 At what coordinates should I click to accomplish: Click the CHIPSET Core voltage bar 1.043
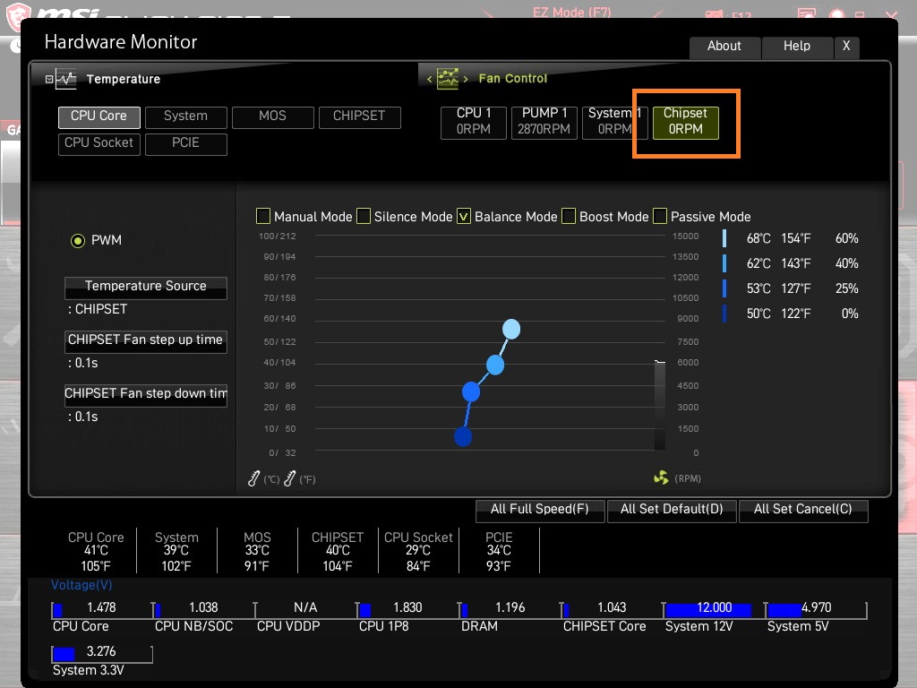pyautogui.click(x=613, y=609)
